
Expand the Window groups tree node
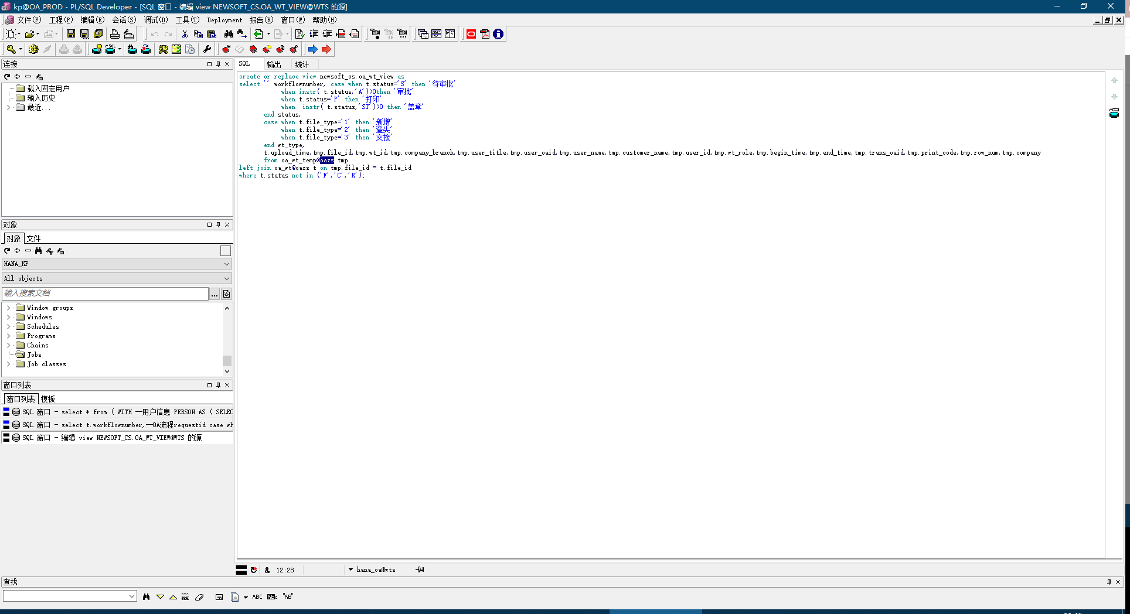coord(9,308)
